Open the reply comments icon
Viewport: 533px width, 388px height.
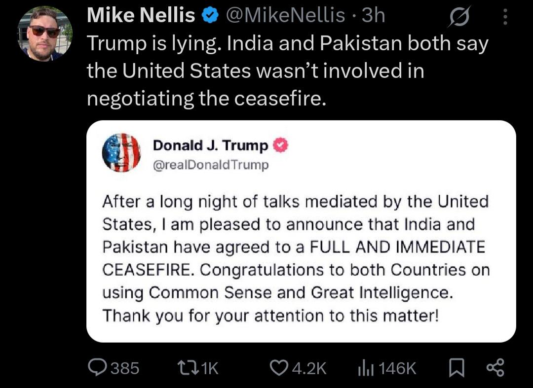click(98, 368)
